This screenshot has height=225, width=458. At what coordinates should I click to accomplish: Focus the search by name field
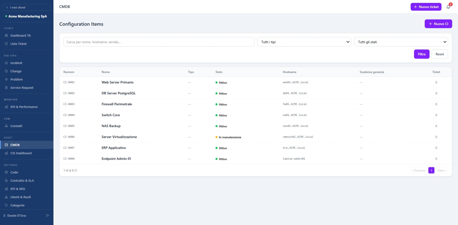(159, 42)
